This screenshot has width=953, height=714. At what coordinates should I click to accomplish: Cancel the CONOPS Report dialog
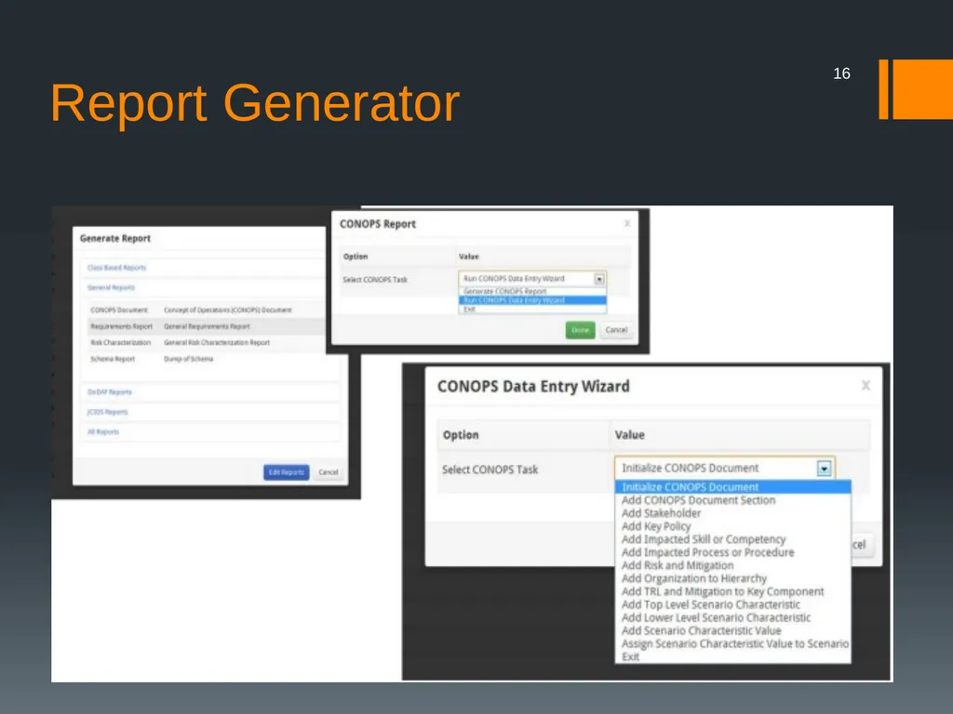coord(616,330)
